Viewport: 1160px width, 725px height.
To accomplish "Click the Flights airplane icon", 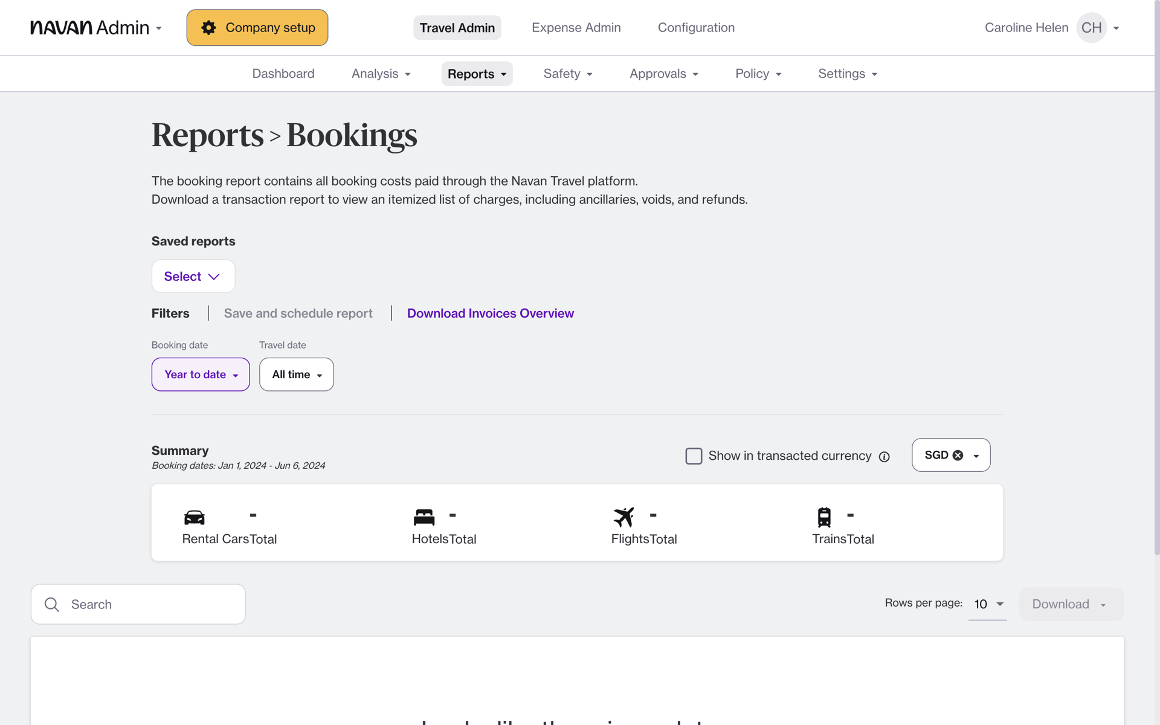I will pos(623,517).
